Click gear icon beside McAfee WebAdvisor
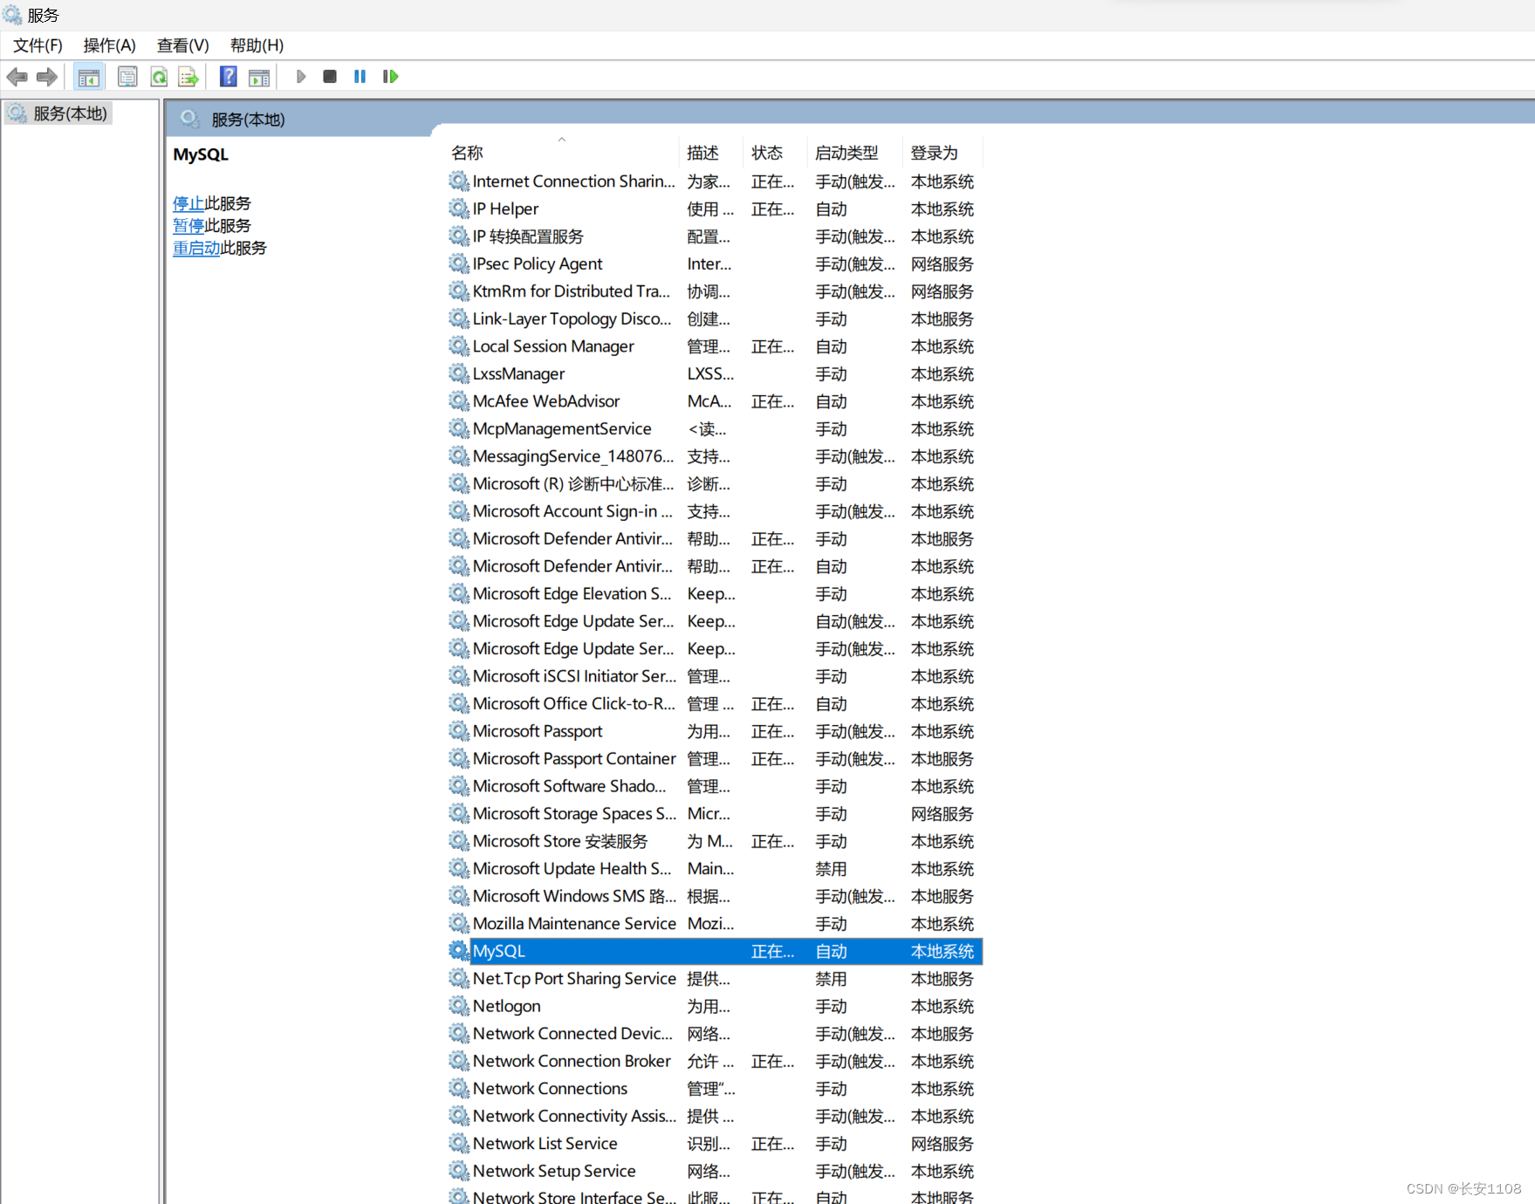 (x=459, y=401)
